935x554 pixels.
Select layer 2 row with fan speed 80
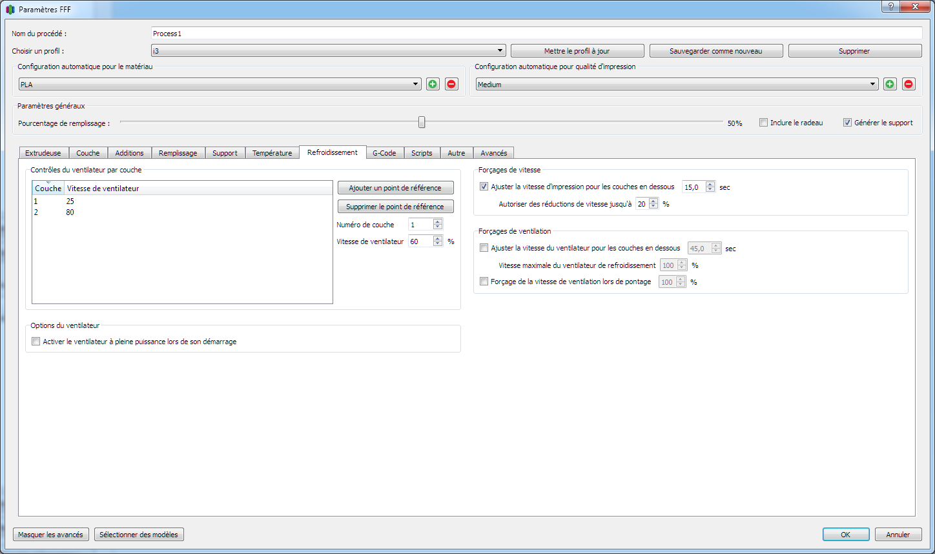[182, 212]
